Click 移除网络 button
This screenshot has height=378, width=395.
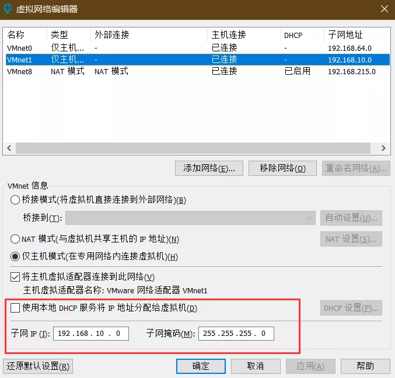[x=282, y=168]
